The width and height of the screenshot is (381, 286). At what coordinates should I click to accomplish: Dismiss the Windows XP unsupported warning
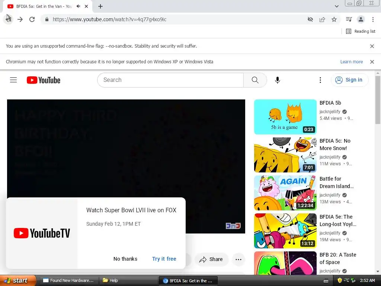pyautogui.click(x=372, y=62)
